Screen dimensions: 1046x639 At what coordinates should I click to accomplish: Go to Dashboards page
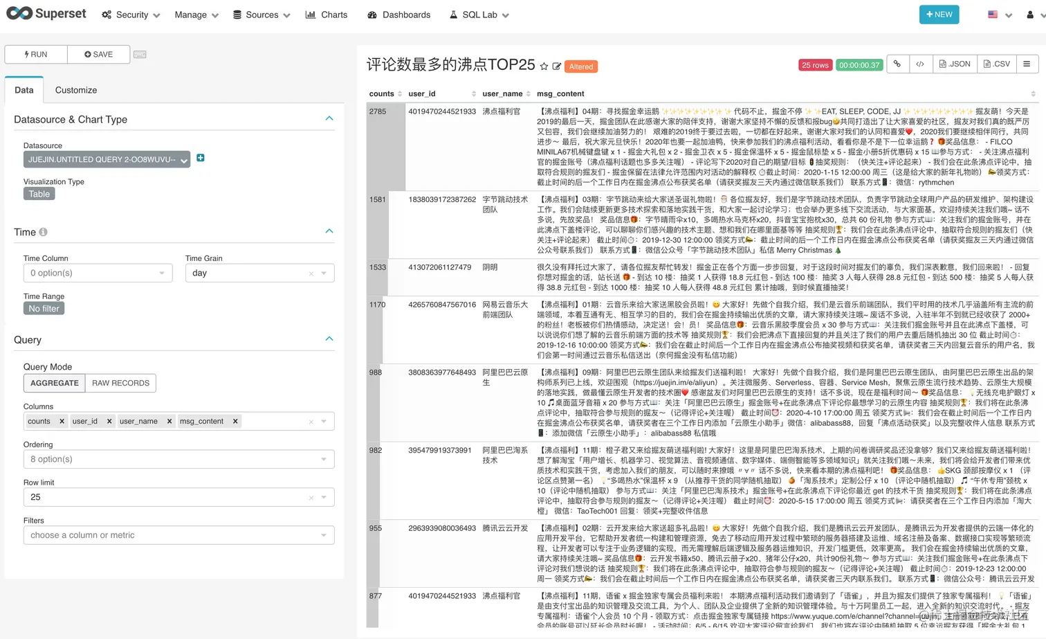(x=398, y=15)
